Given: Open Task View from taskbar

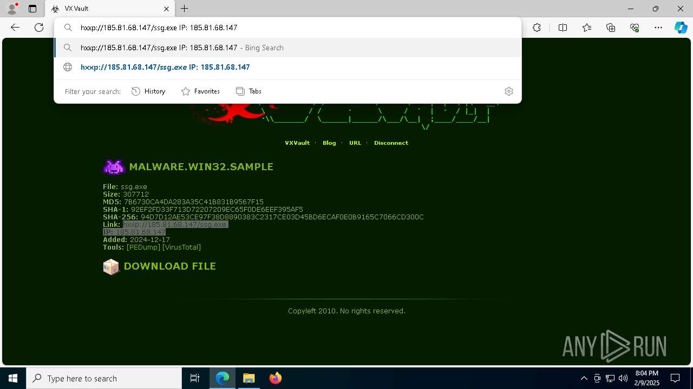Looking at the screenshot, I should (x=195, y=378).
